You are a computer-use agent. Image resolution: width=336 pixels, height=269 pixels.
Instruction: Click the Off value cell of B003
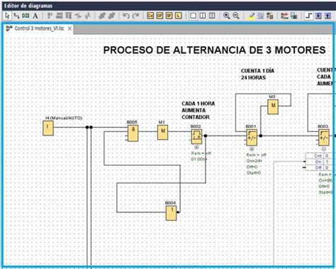coord(328,168)
